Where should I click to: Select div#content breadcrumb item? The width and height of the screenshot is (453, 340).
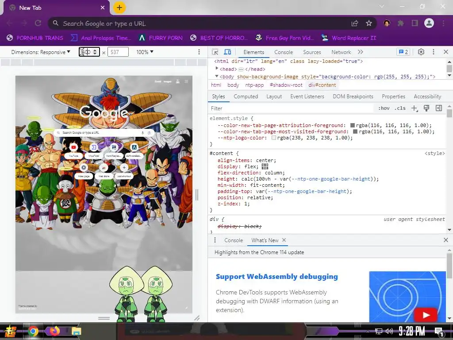(x=322, y=85)
